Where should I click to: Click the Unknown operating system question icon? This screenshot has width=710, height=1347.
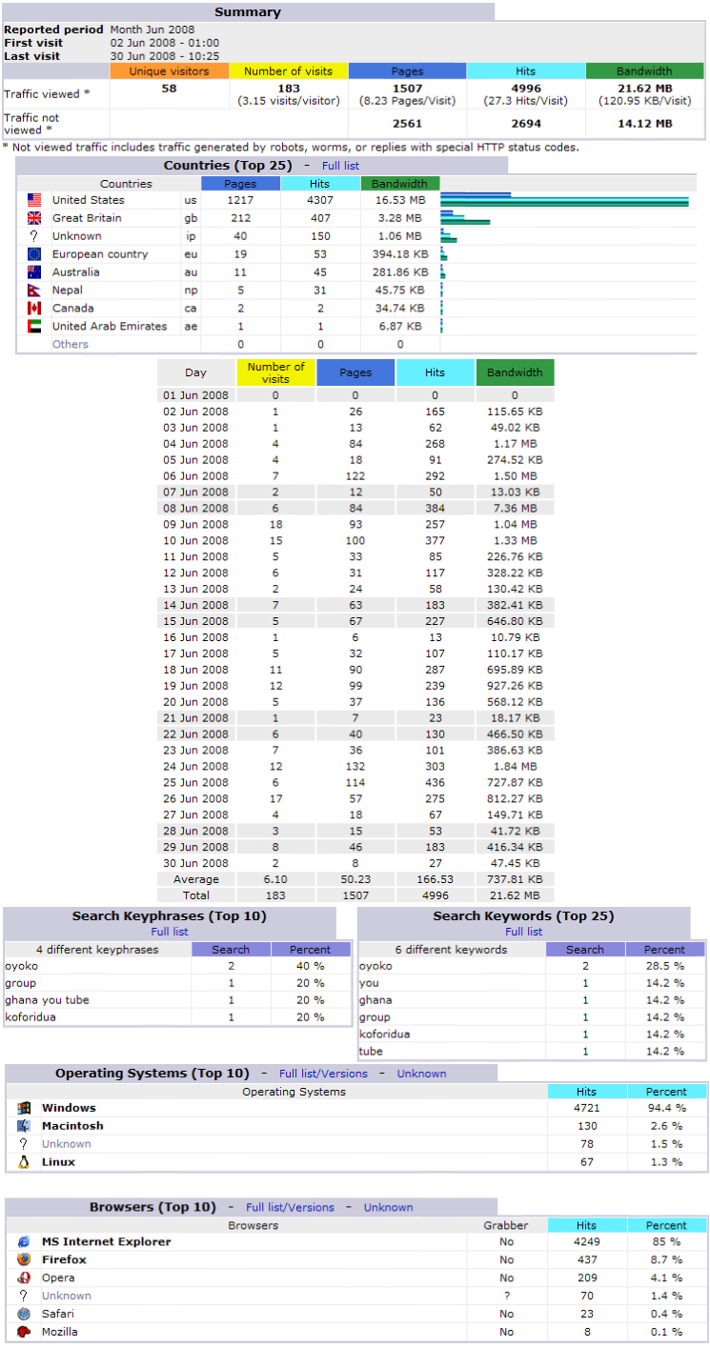pyautogui.click(x=24, y=1144)
